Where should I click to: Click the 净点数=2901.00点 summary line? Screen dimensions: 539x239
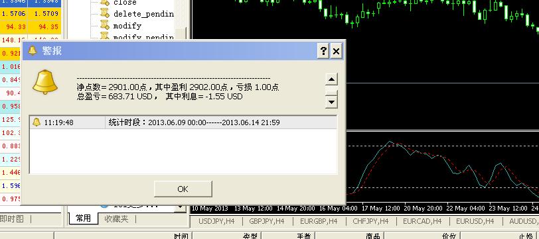(x=178, y=87)
